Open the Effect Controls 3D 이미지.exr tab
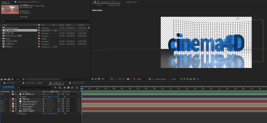Image resolution: width=267 pixels, height=123 pixels. 28,2
